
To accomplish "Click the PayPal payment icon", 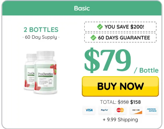I will click(x=105, y=110).
